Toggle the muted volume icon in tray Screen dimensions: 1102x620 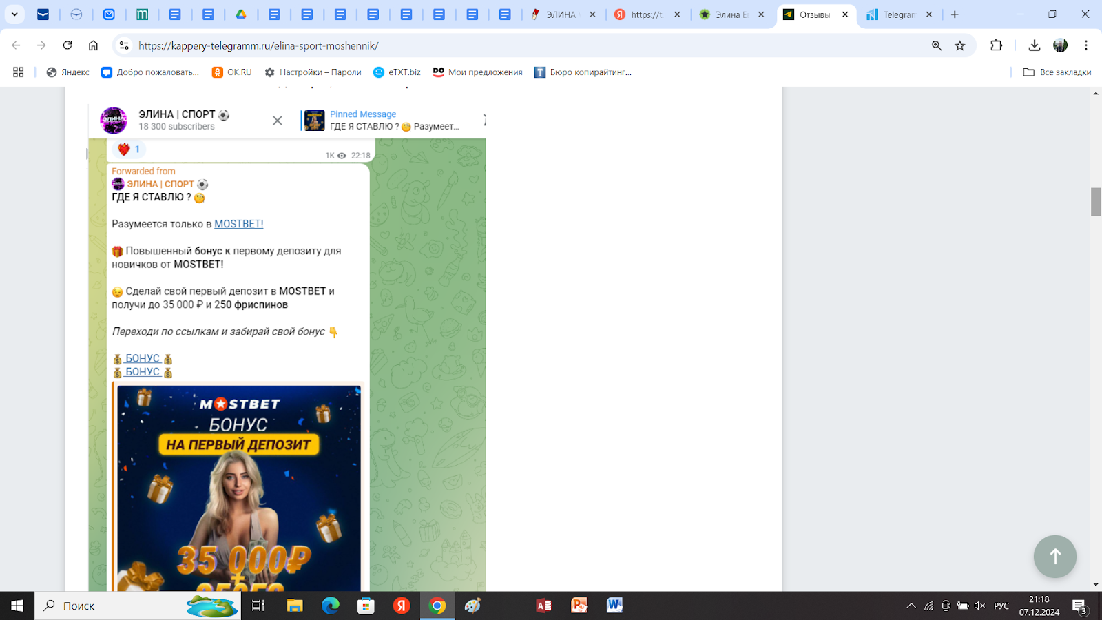coord(979,606)
